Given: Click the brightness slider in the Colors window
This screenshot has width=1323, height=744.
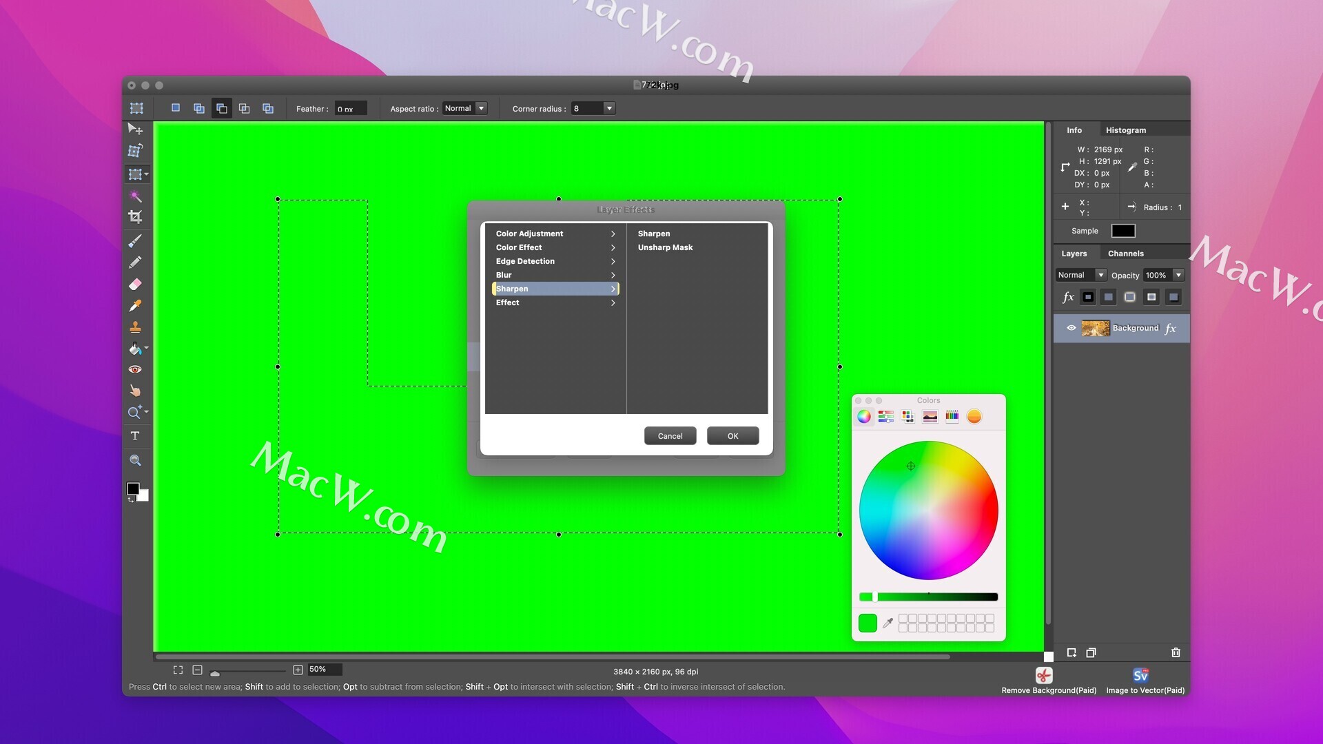Looking at the screenshot, I should 928,597.
